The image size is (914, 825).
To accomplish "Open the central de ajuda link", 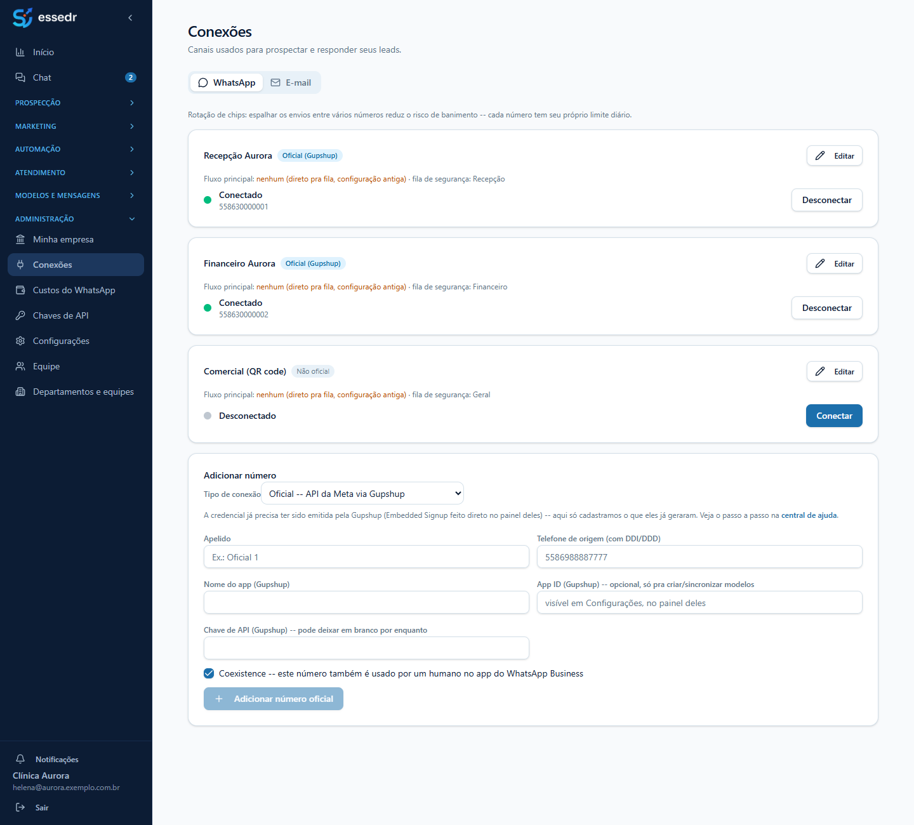I will coord(809,515).
